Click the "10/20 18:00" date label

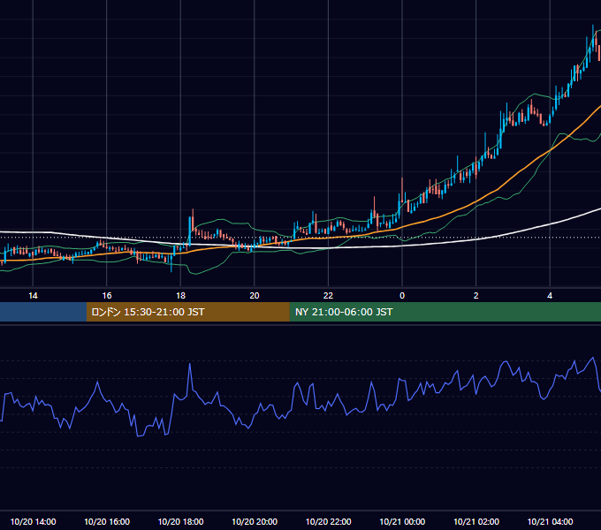click(180, 521)
